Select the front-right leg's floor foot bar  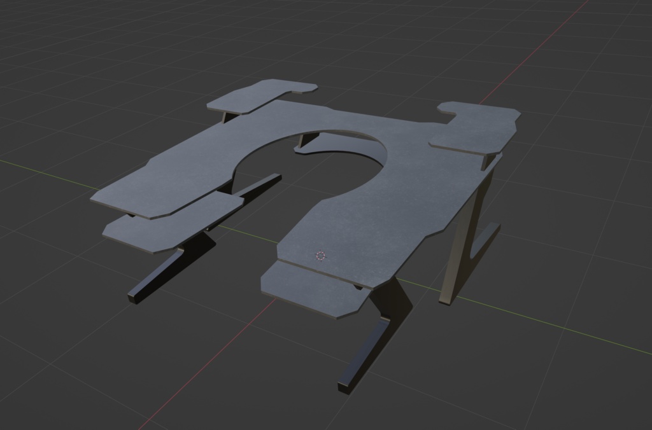tap(363, 355)
